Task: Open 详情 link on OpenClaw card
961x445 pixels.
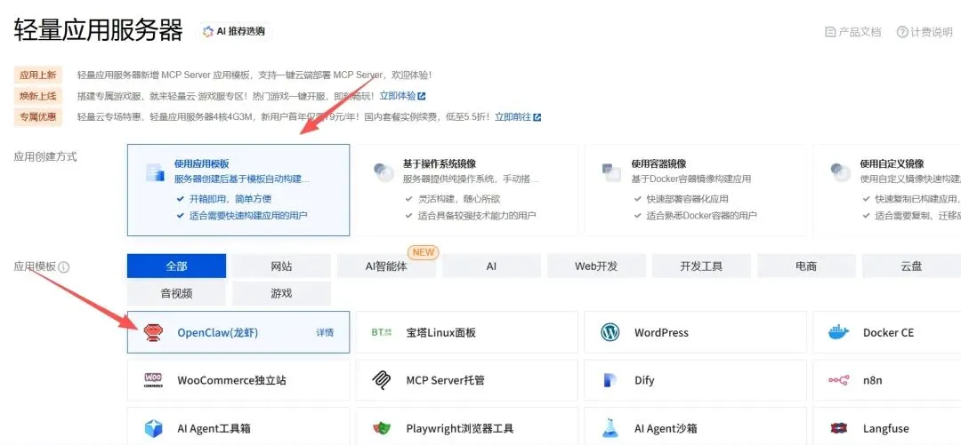Action: click(325, 333)
